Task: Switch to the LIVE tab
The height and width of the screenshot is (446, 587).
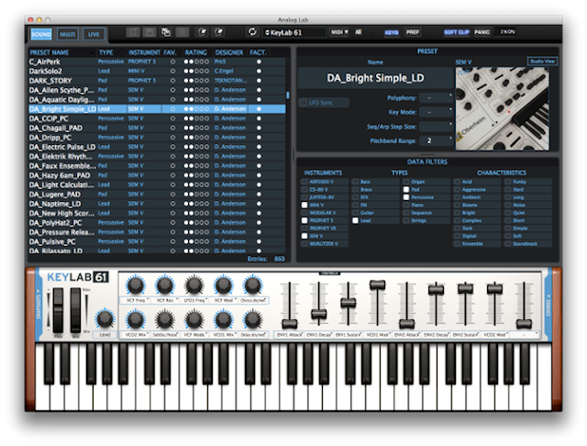Action: [94, 35]
